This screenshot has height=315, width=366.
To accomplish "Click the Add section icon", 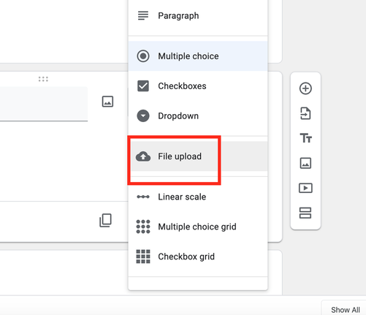I will 305,213.
